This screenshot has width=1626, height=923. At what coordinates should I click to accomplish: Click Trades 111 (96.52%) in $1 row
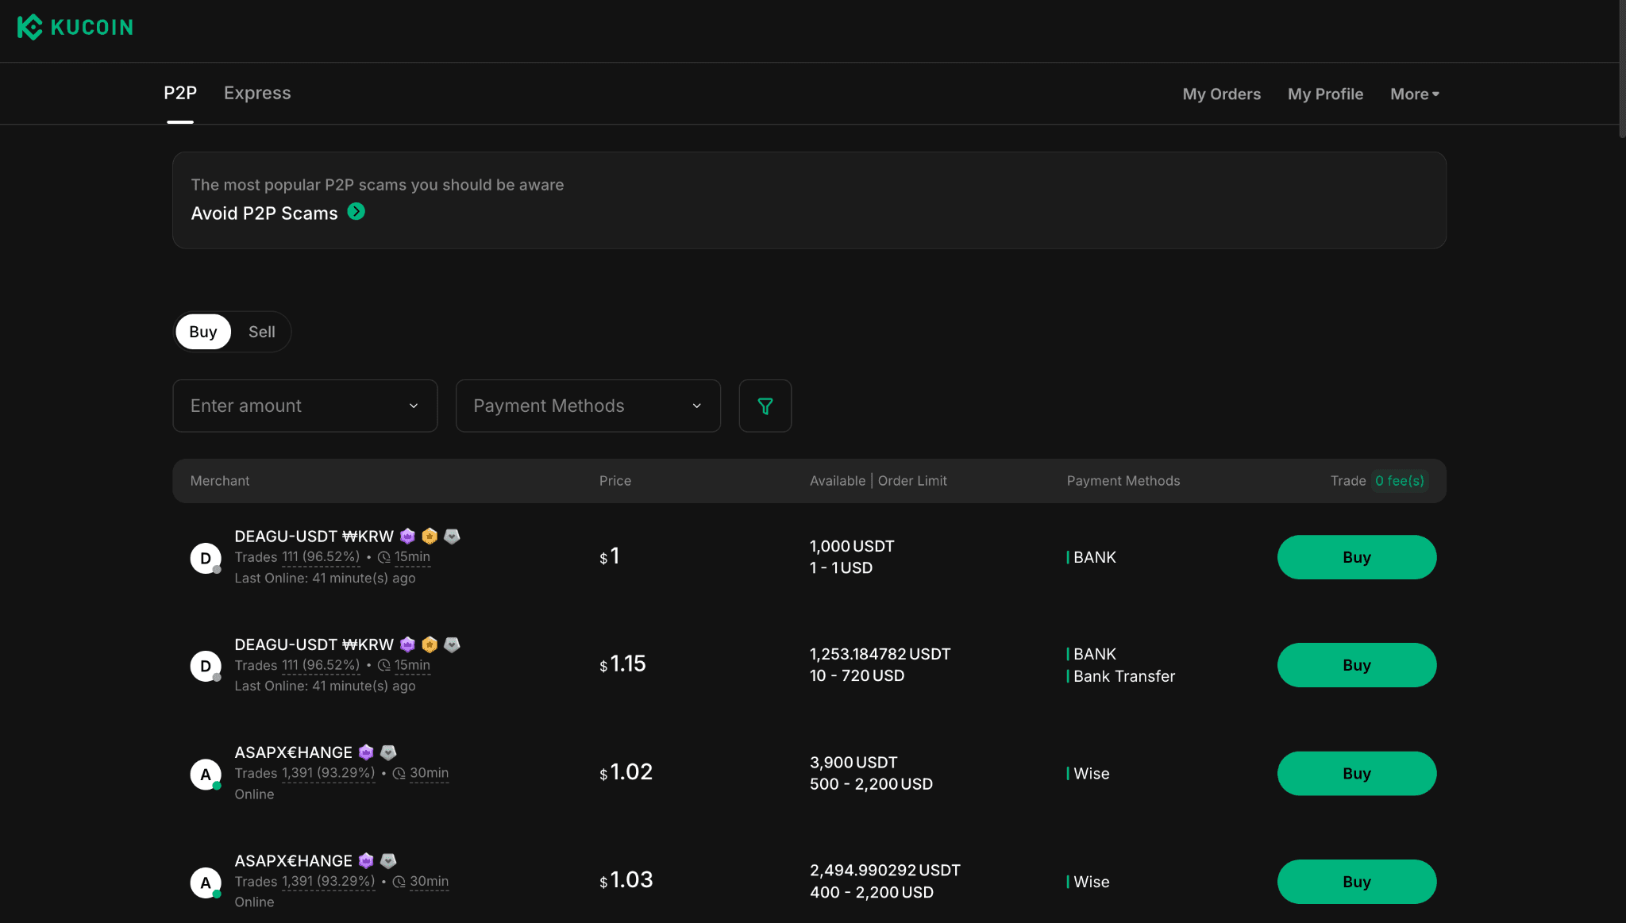point(297,557)
